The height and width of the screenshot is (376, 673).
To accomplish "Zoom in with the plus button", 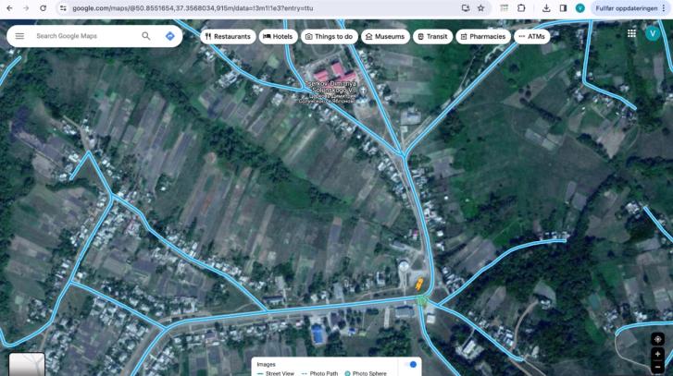I will [x=657, y=354].
